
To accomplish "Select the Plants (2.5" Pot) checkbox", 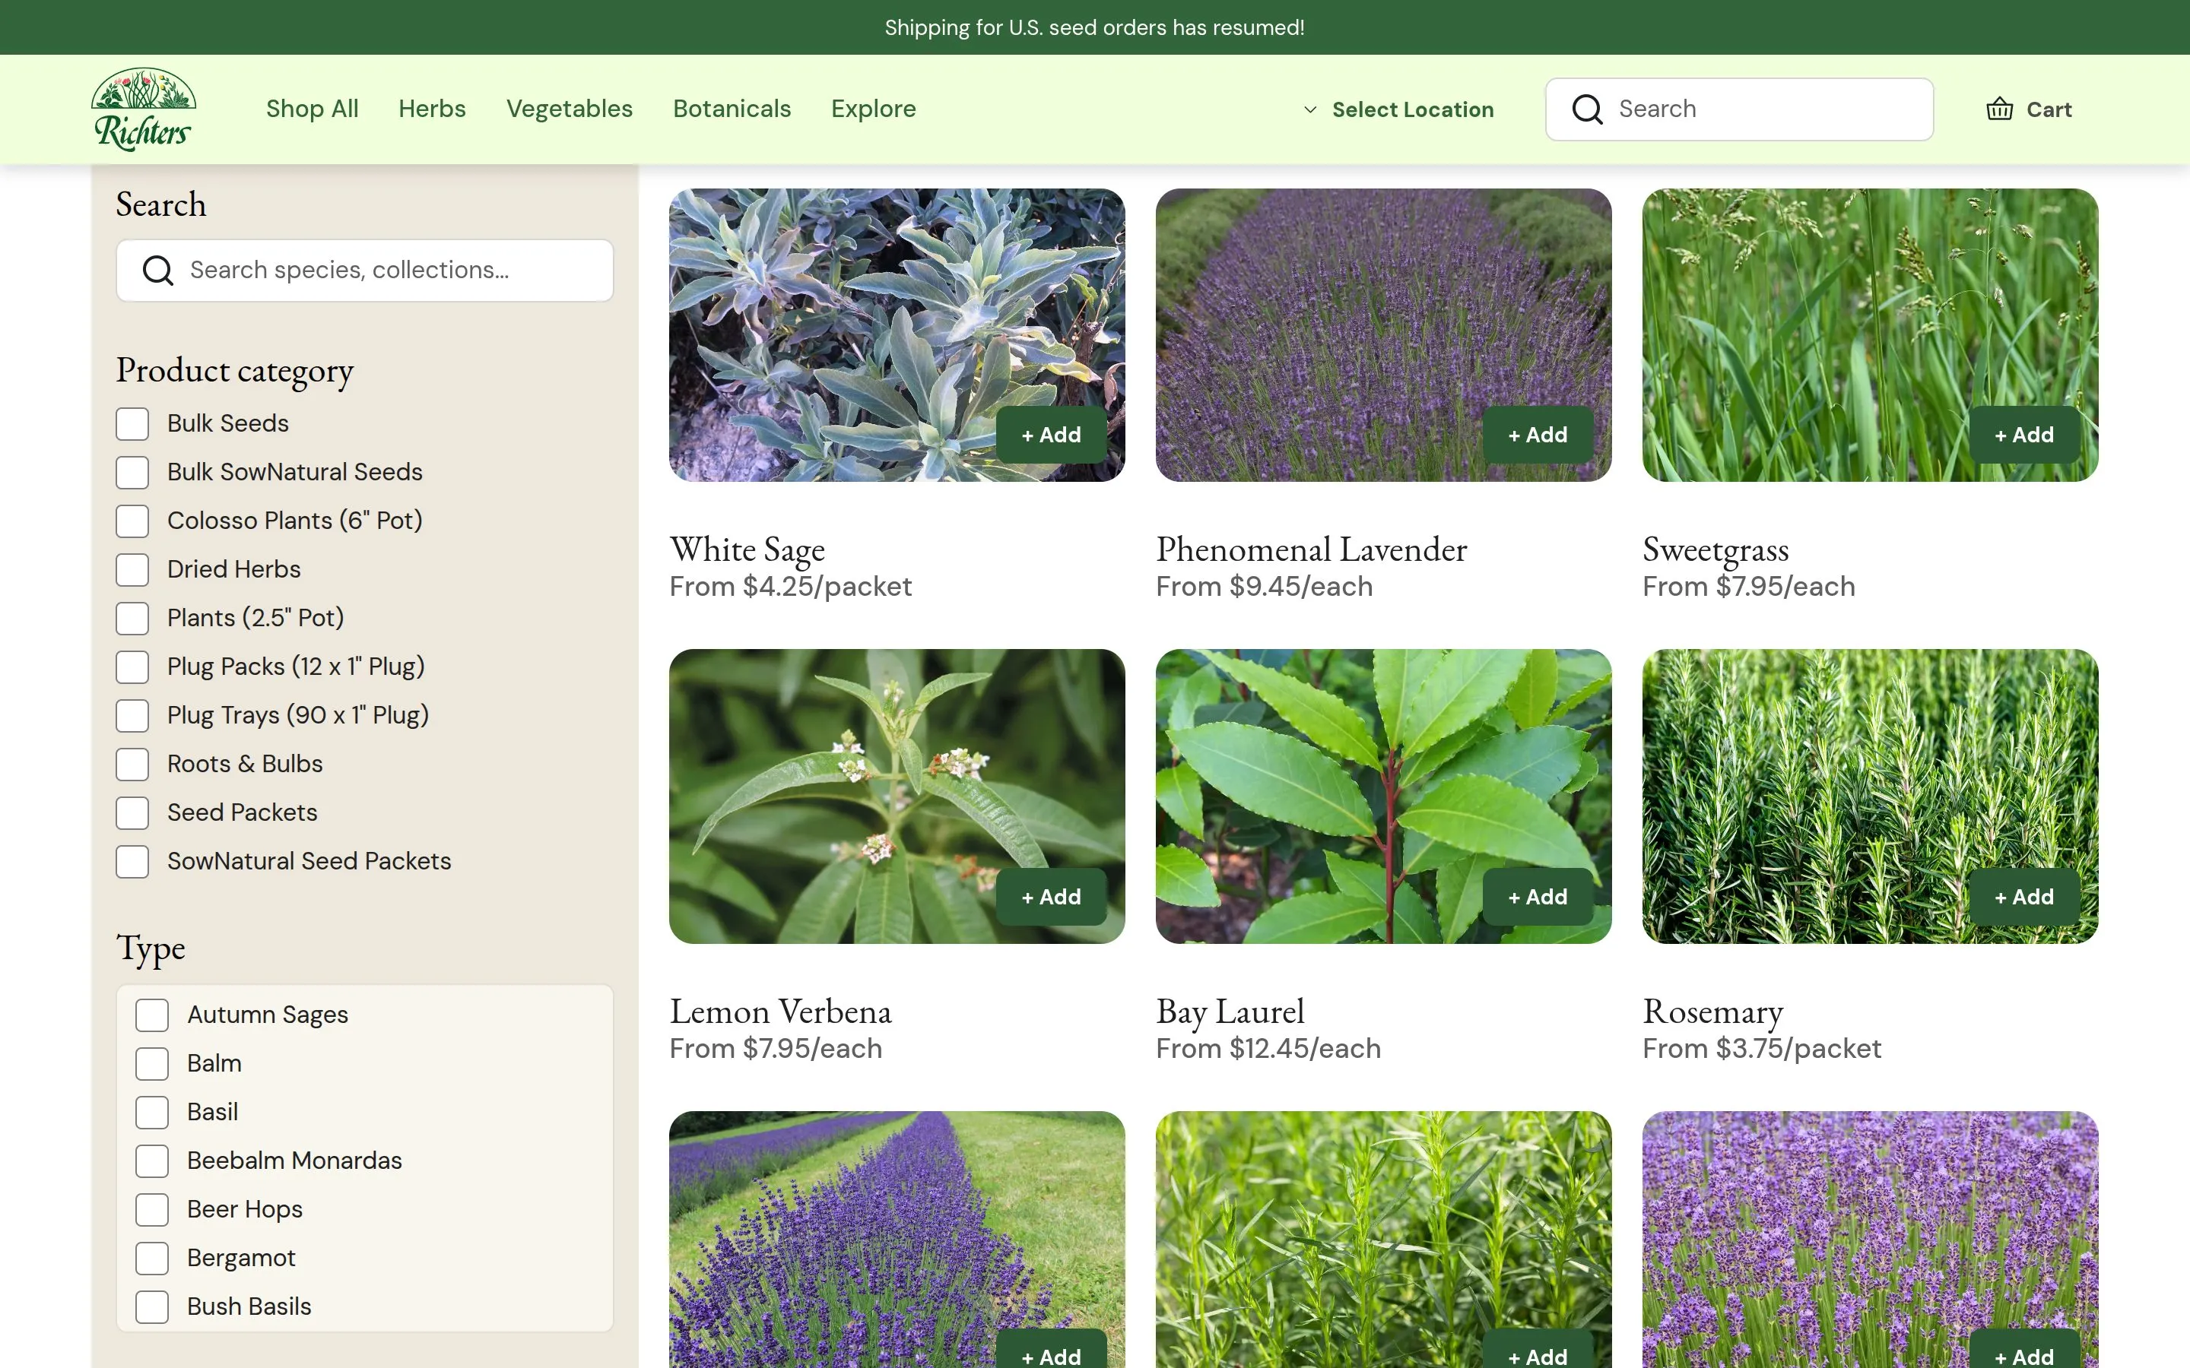I will point(132,619).
